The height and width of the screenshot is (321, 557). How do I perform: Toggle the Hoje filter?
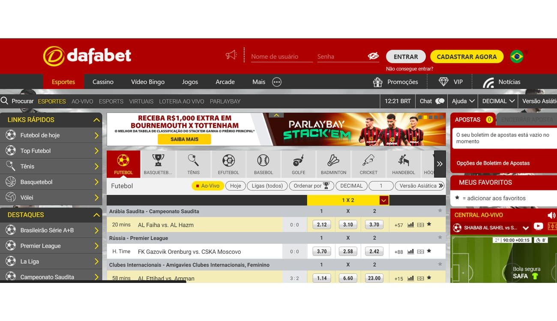pyautogui.click(x=236, y=186)
